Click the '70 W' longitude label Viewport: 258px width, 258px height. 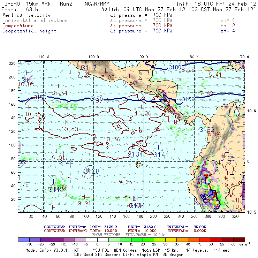244,57
